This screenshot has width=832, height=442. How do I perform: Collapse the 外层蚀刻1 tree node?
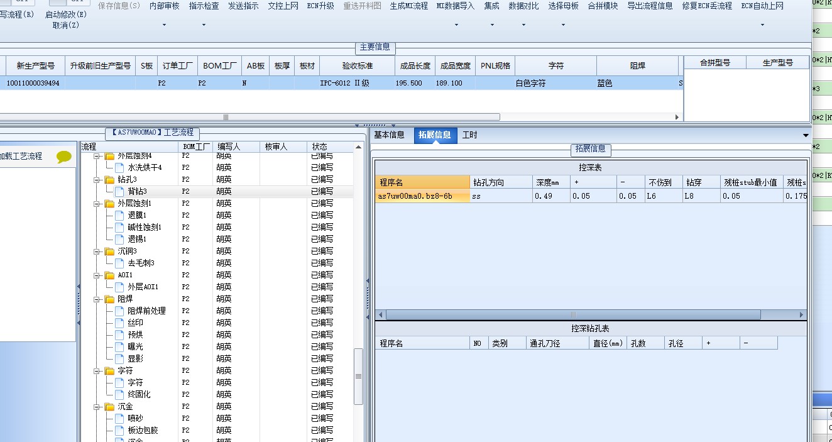coord(98,204)
